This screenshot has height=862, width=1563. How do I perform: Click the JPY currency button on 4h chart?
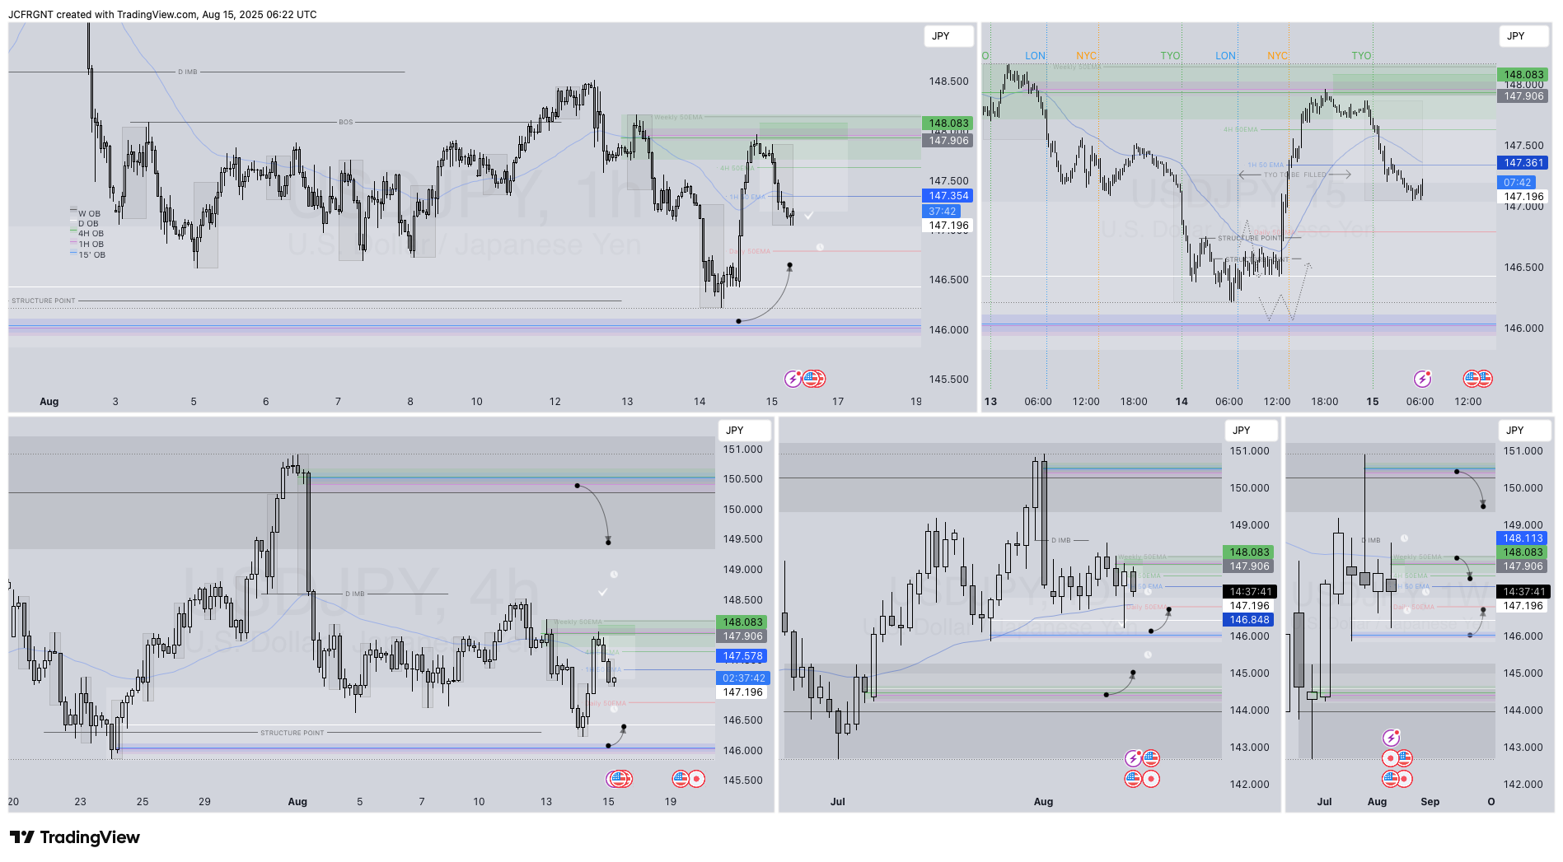tap(744, 431)
